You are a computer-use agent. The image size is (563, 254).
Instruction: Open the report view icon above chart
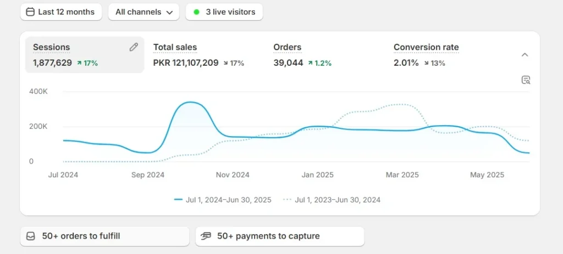coord(526,80)
